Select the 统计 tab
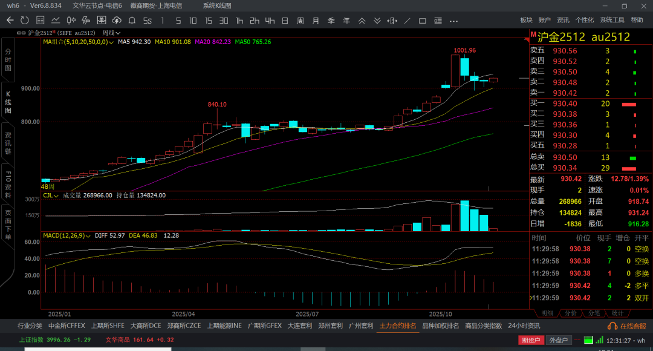 [617, 313]
